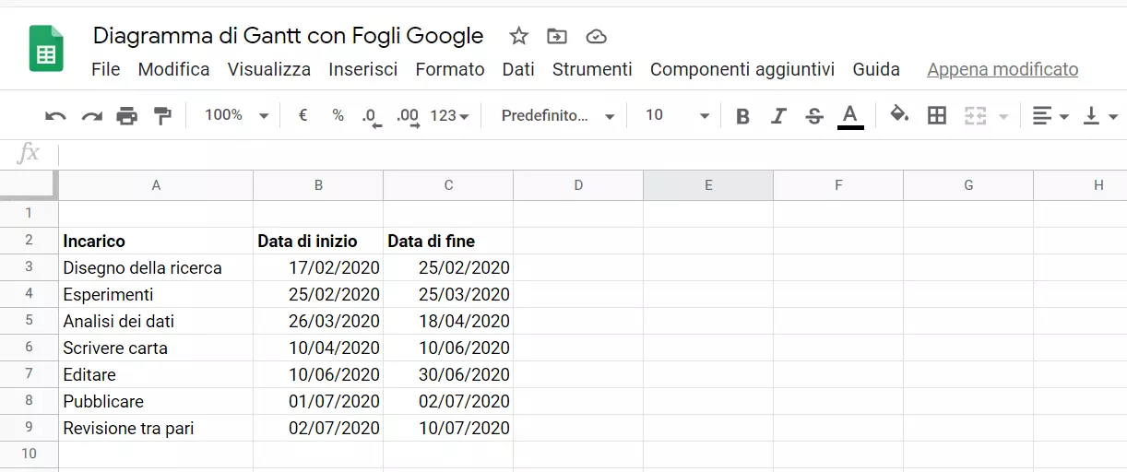Open the 100% zoom dropdown
The image size is (1127, 472).
[x=236, y=115]
